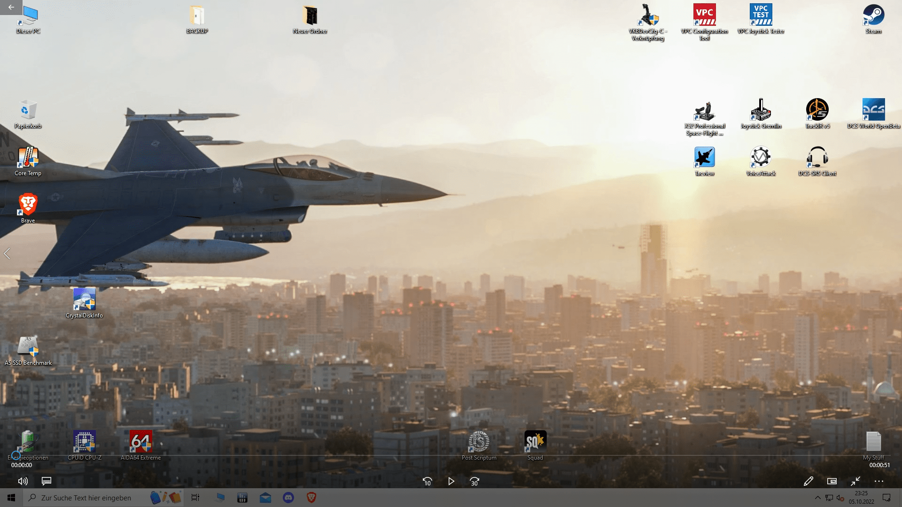
Task: Launch the TrackIR v5 icon
Action: (x=817, y=114)
